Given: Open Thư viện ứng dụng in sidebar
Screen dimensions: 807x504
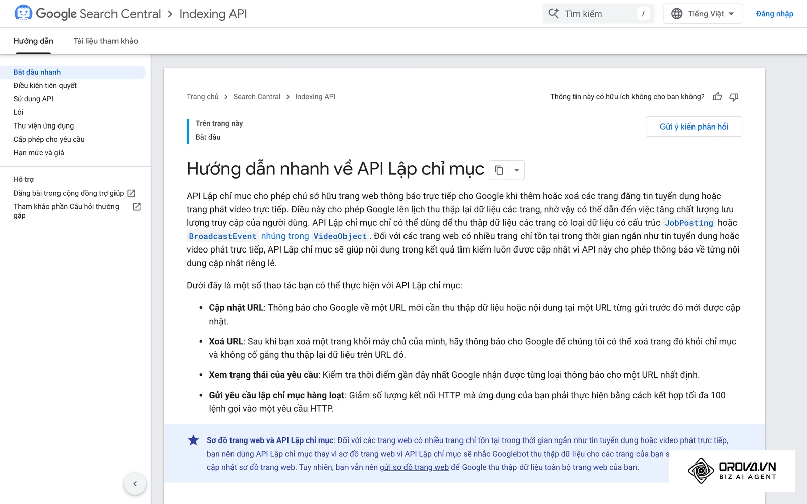Looking at the screenshot, I should [43, 126].
